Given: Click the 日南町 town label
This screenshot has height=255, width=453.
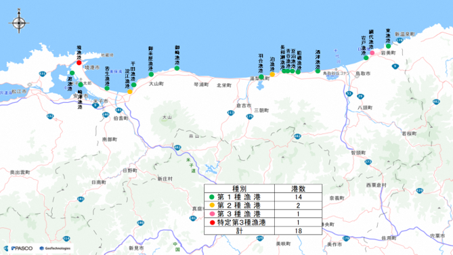Looking at the screenshot, I should click(99, 183).
